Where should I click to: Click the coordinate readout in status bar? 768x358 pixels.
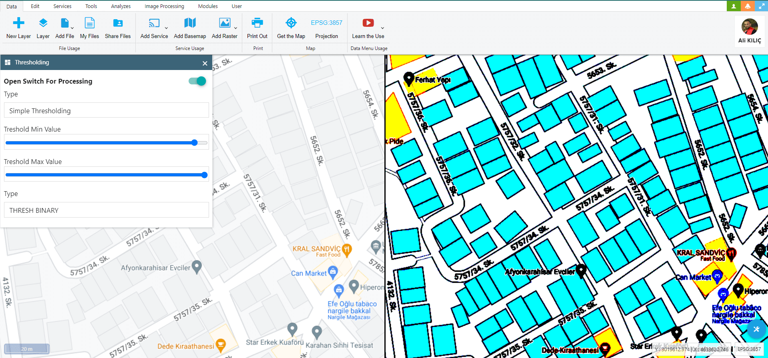click(692, 349)
